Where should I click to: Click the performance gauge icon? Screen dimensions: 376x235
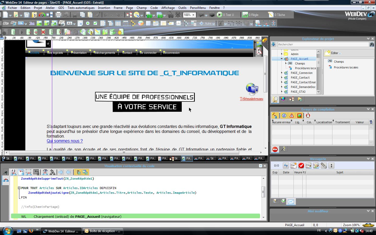pos(42,15)
